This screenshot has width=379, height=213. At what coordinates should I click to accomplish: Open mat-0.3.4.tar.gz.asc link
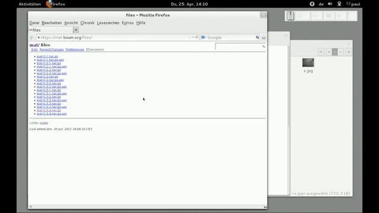coord(52,114)
